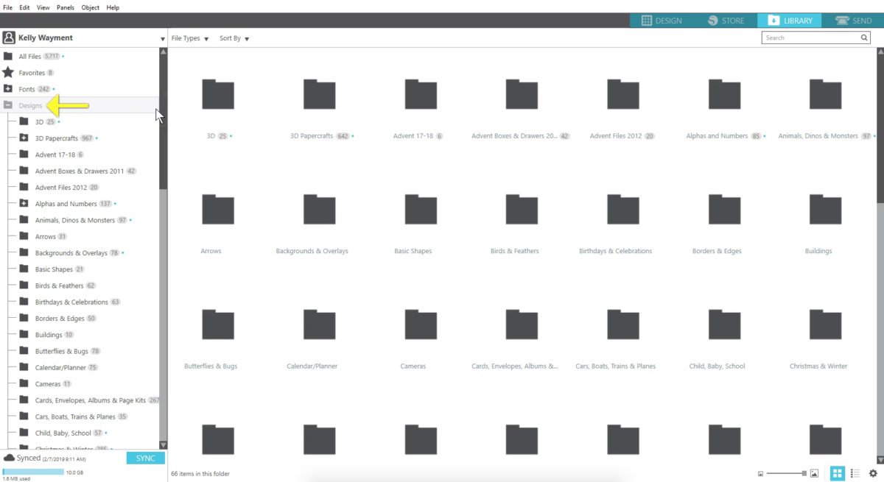Switch to grid view icon
The height and width of the screenshot is (482, 884).
tap(838, 473)
